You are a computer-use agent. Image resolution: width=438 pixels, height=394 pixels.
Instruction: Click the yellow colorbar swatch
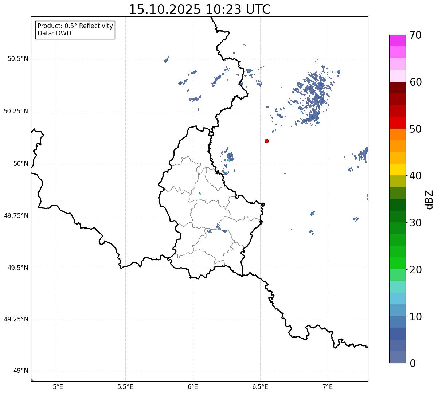tap(397, 169)
